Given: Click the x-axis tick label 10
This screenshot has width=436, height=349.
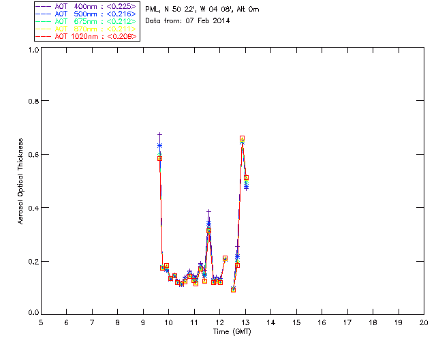Looking at the screenshot, I should coord(168,322).
